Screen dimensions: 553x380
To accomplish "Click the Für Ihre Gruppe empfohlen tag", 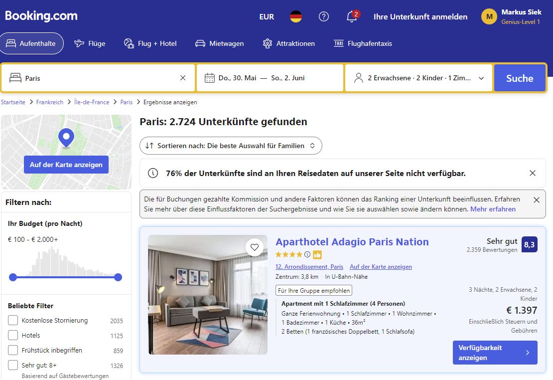I will [313, 290].
